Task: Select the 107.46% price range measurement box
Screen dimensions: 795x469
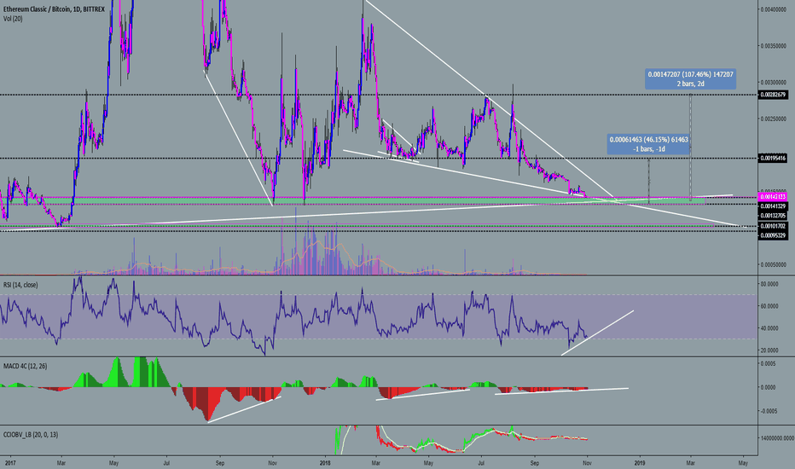Action: (x=690, y=79)
